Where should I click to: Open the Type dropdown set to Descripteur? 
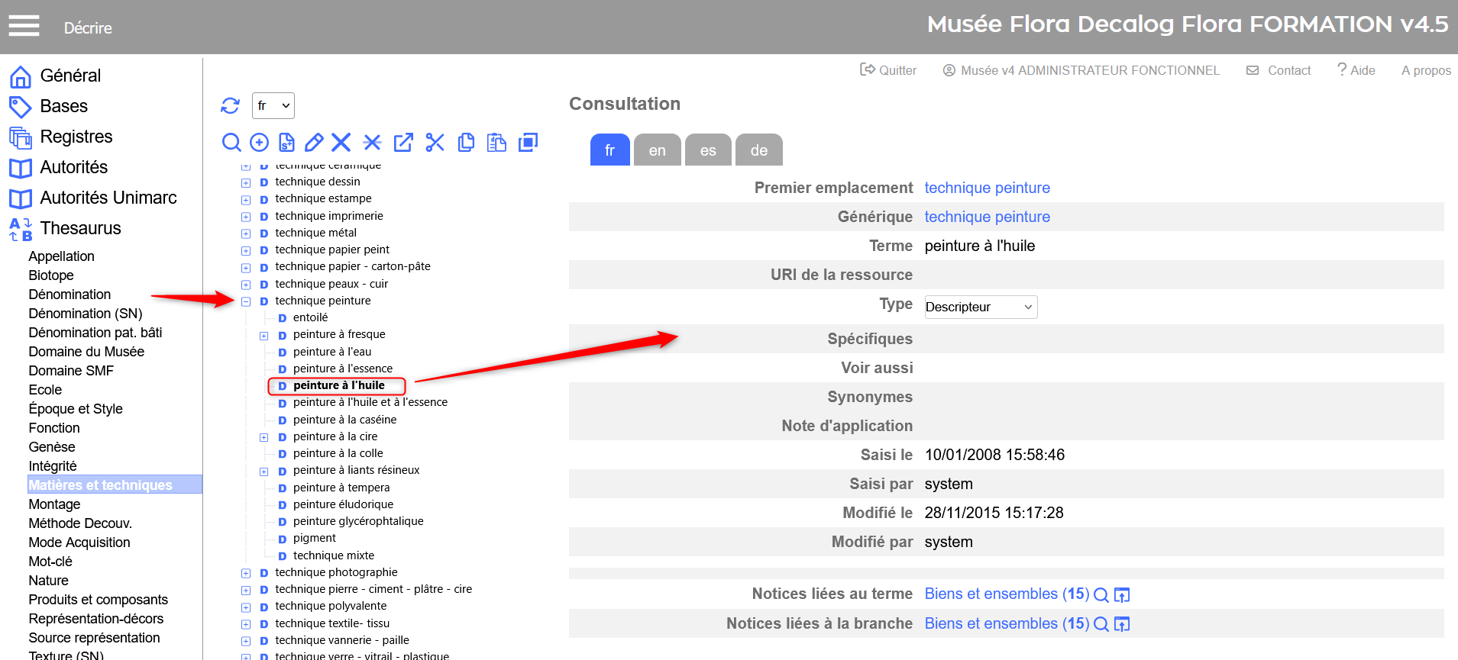point(980,307)
